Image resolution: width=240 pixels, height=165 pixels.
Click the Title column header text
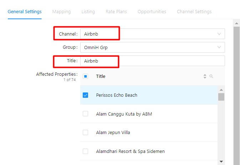(101, 76)
